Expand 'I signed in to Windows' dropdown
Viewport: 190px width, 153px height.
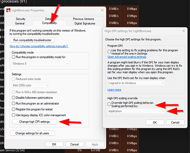(136, 83)
